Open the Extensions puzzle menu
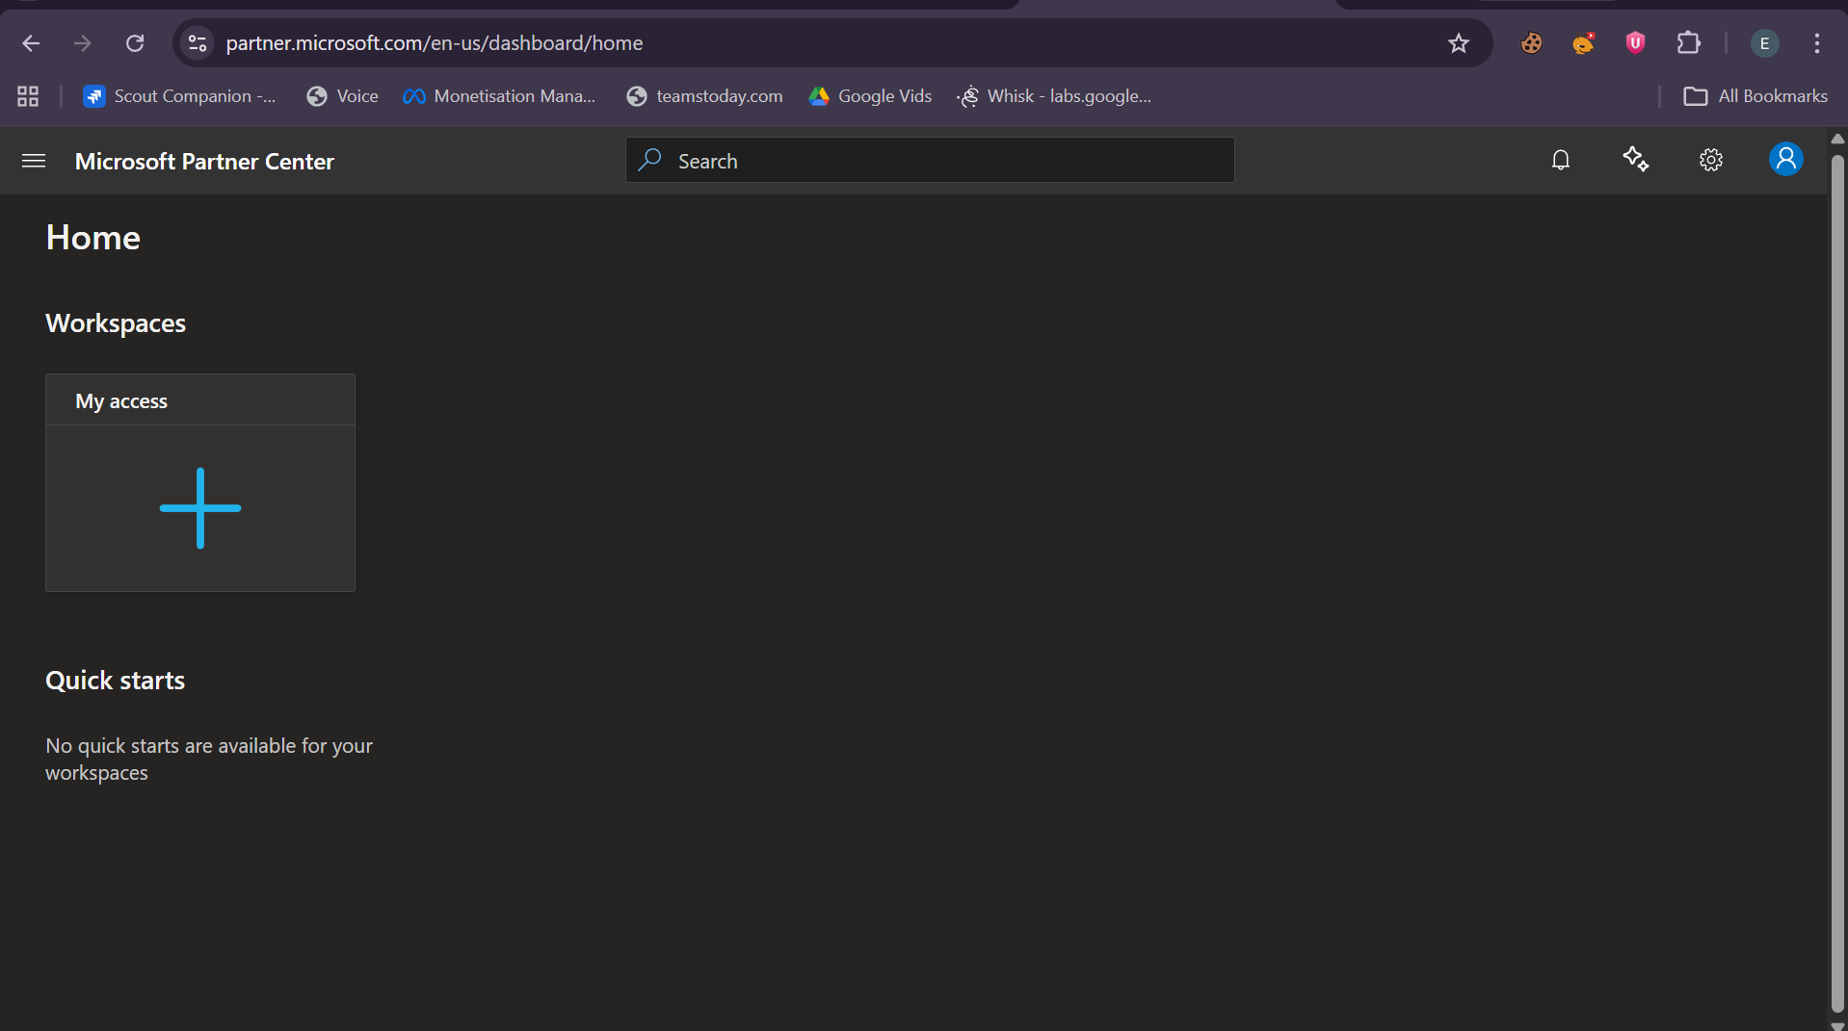The width and height of the screenshot is (1848, 1031). click(1688, 43)
